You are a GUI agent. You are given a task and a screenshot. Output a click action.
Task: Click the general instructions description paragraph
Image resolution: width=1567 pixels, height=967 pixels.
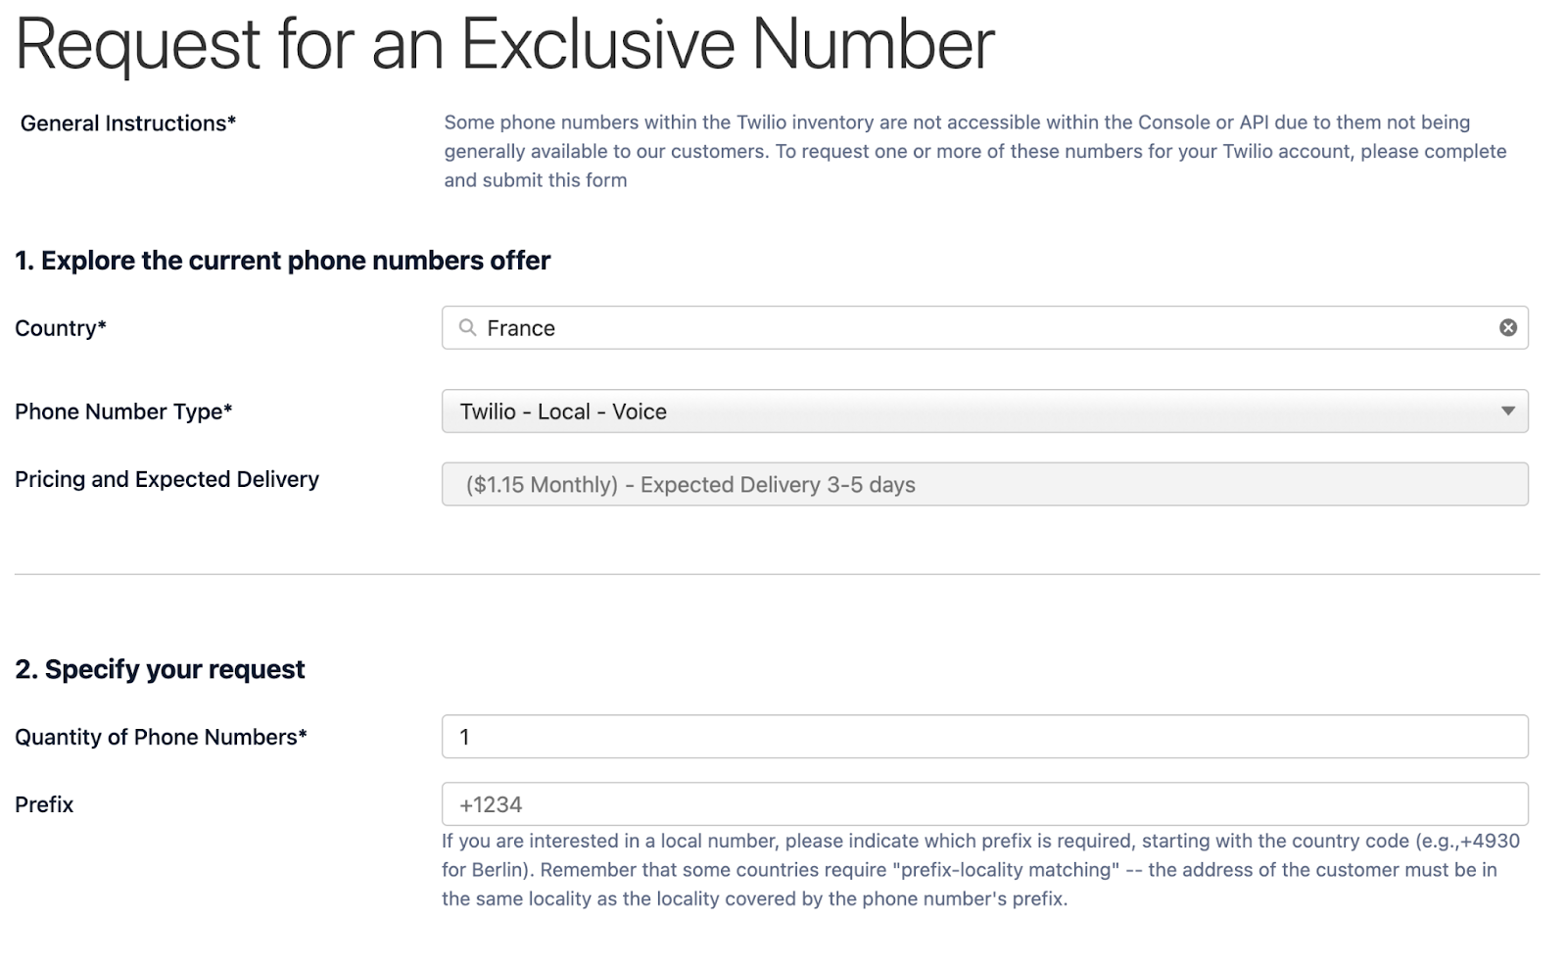click(975, 151)
